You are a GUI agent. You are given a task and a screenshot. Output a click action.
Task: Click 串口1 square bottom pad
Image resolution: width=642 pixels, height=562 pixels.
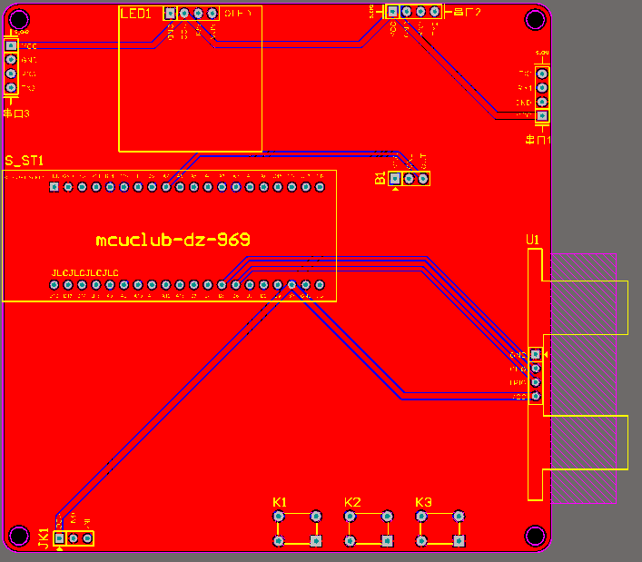[542, 116]
